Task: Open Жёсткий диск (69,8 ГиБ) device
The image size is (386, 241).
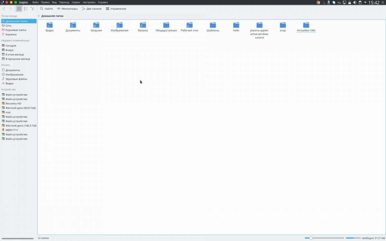Action: 19,108
